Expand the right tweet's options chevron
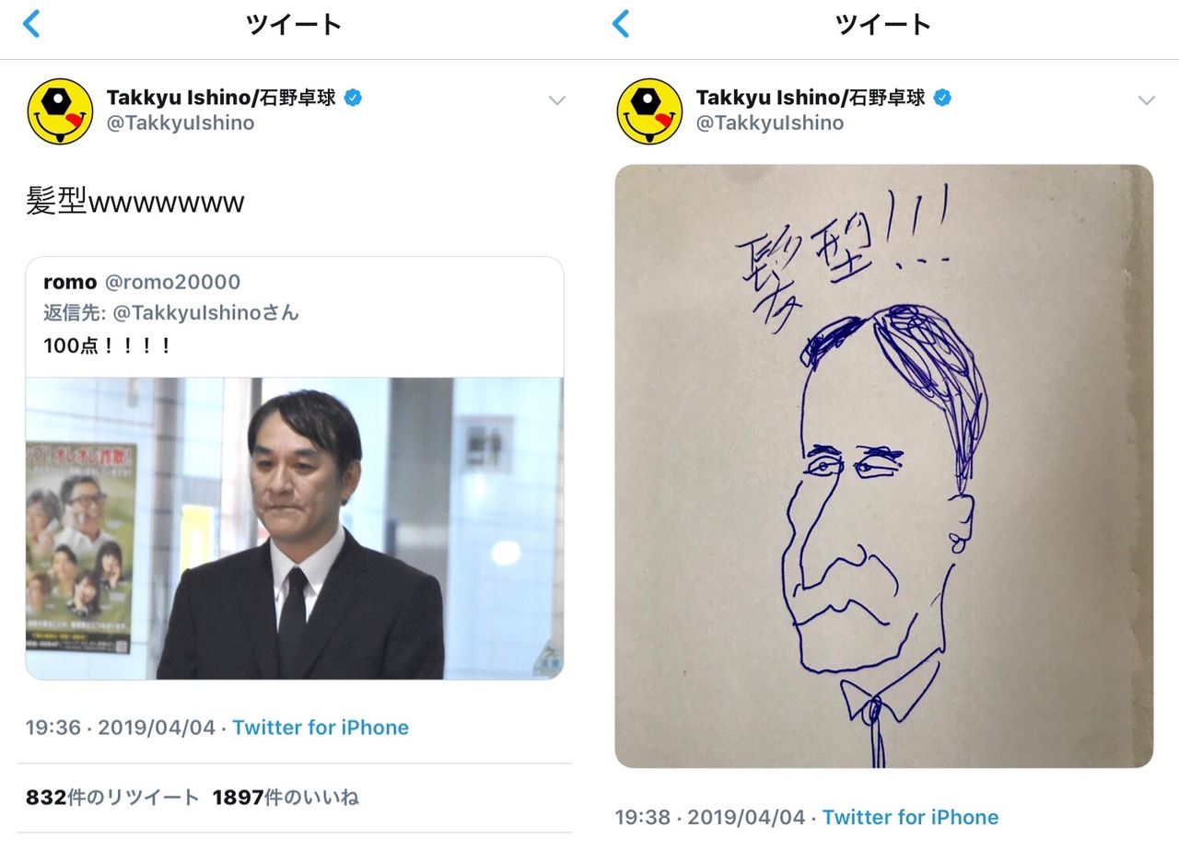Viewport: 1179px width, 851px height. point(1146,100)
